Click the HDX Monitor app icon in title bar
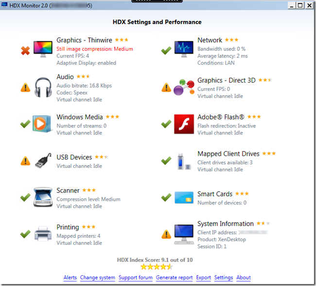 pos(4,5)
